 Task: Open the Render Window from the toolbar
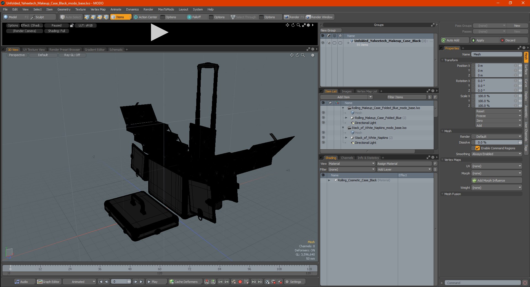(x=320, y=17)
